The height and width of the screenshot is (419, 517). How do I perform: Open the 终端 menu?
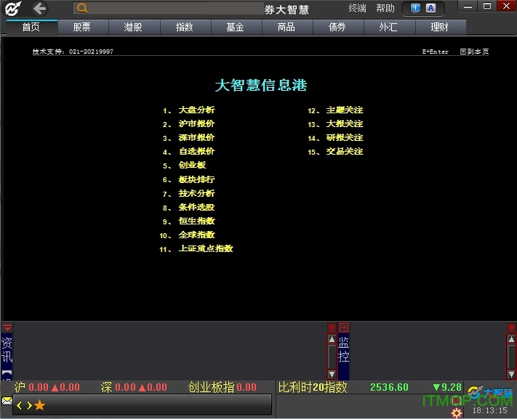coord(358,8)
